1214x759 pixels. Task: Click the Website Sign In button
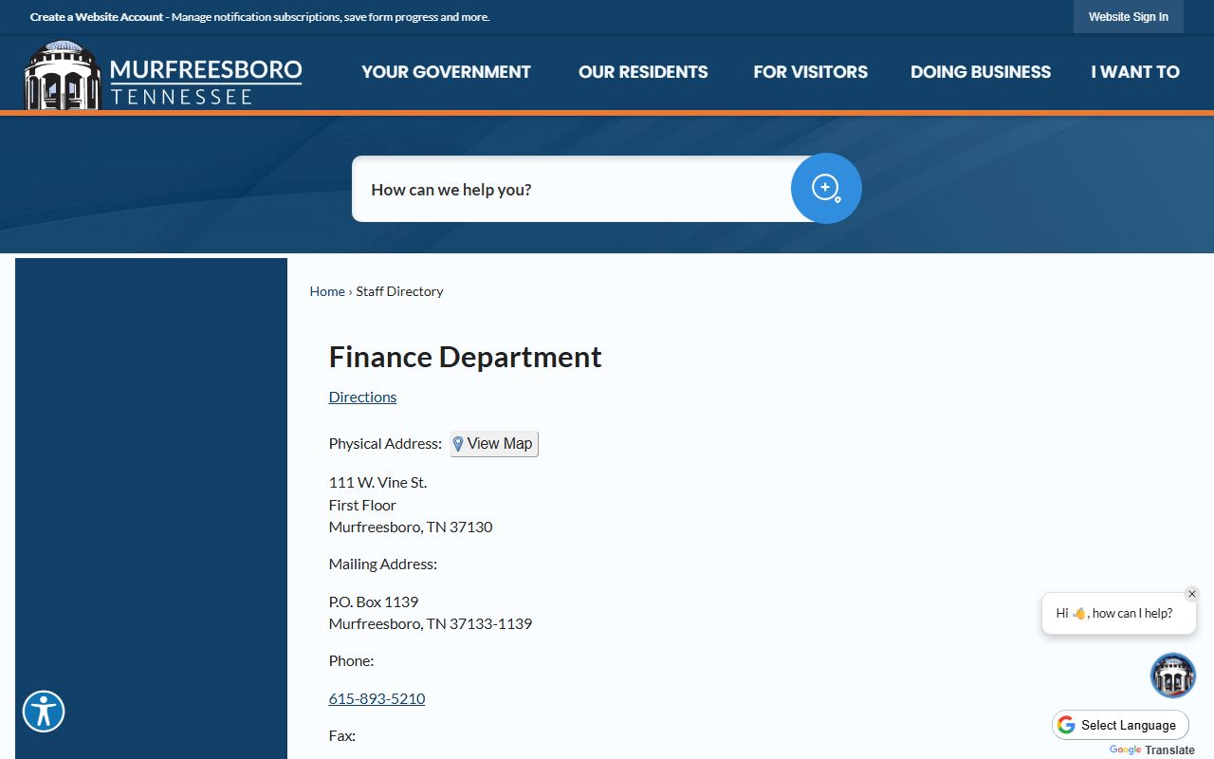[x=1129, y=17]
